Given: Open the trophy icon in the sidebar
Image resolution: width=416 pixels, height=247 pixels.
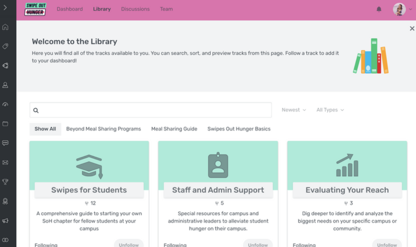Looking at the screenshot, I should (x=5, y=182).
